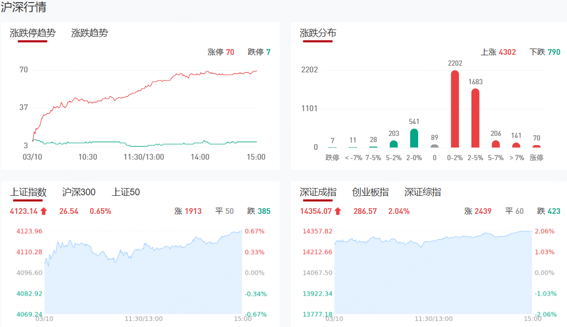Select the 深证成指 tab
Viewport: 567px width, 327px height.
click(x=318, y=192)
